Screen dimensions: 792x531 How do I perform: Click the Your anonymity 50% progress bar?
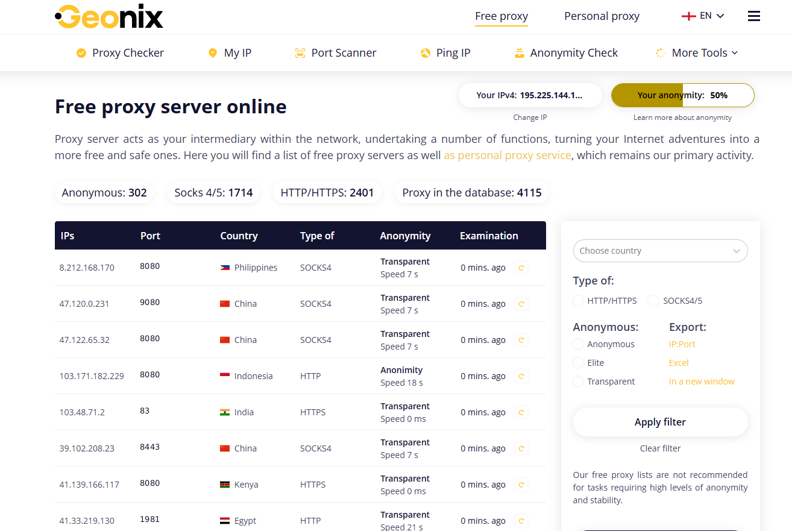click(x=682, y=95)
